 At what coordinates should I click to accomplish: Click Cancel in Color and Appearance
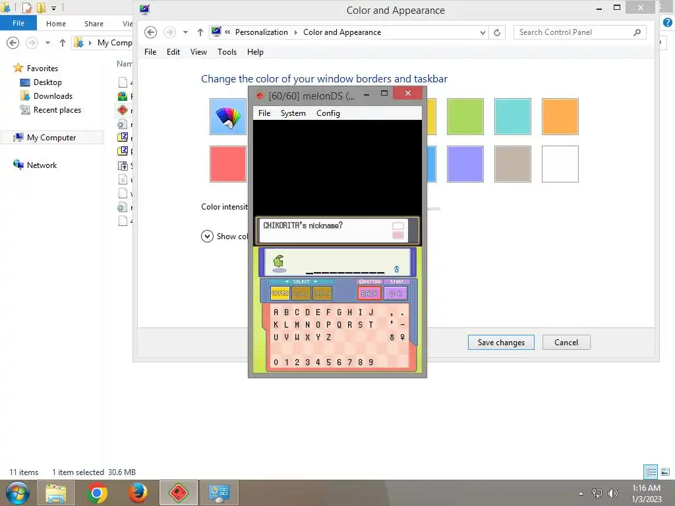566,343
